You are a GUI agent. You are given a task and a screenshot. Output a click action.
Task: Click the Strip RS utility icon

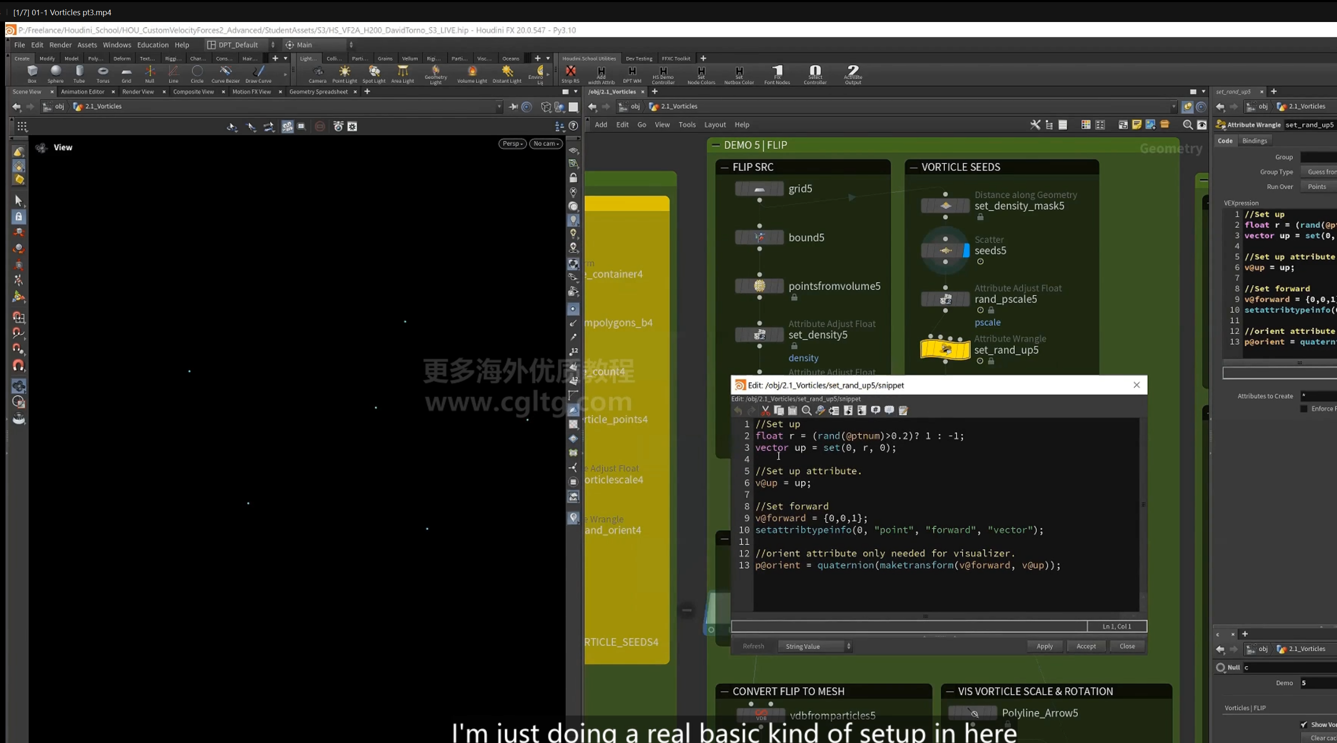(570, 74)
